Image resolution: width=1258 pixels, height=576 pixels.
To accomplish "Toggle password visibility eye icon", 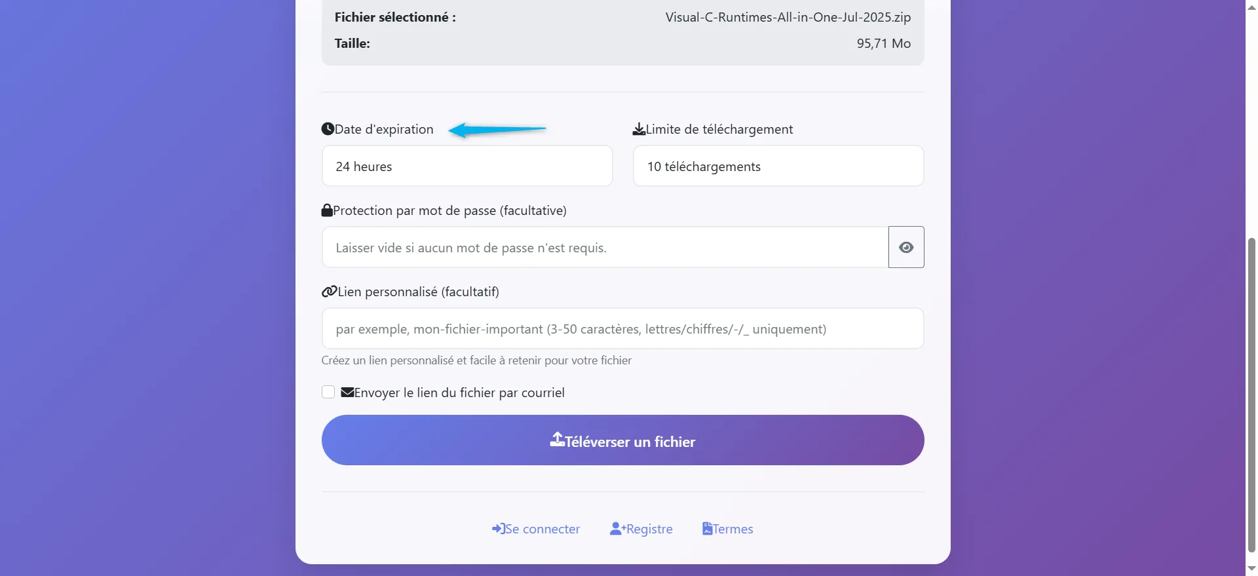I will coord(906,247).
